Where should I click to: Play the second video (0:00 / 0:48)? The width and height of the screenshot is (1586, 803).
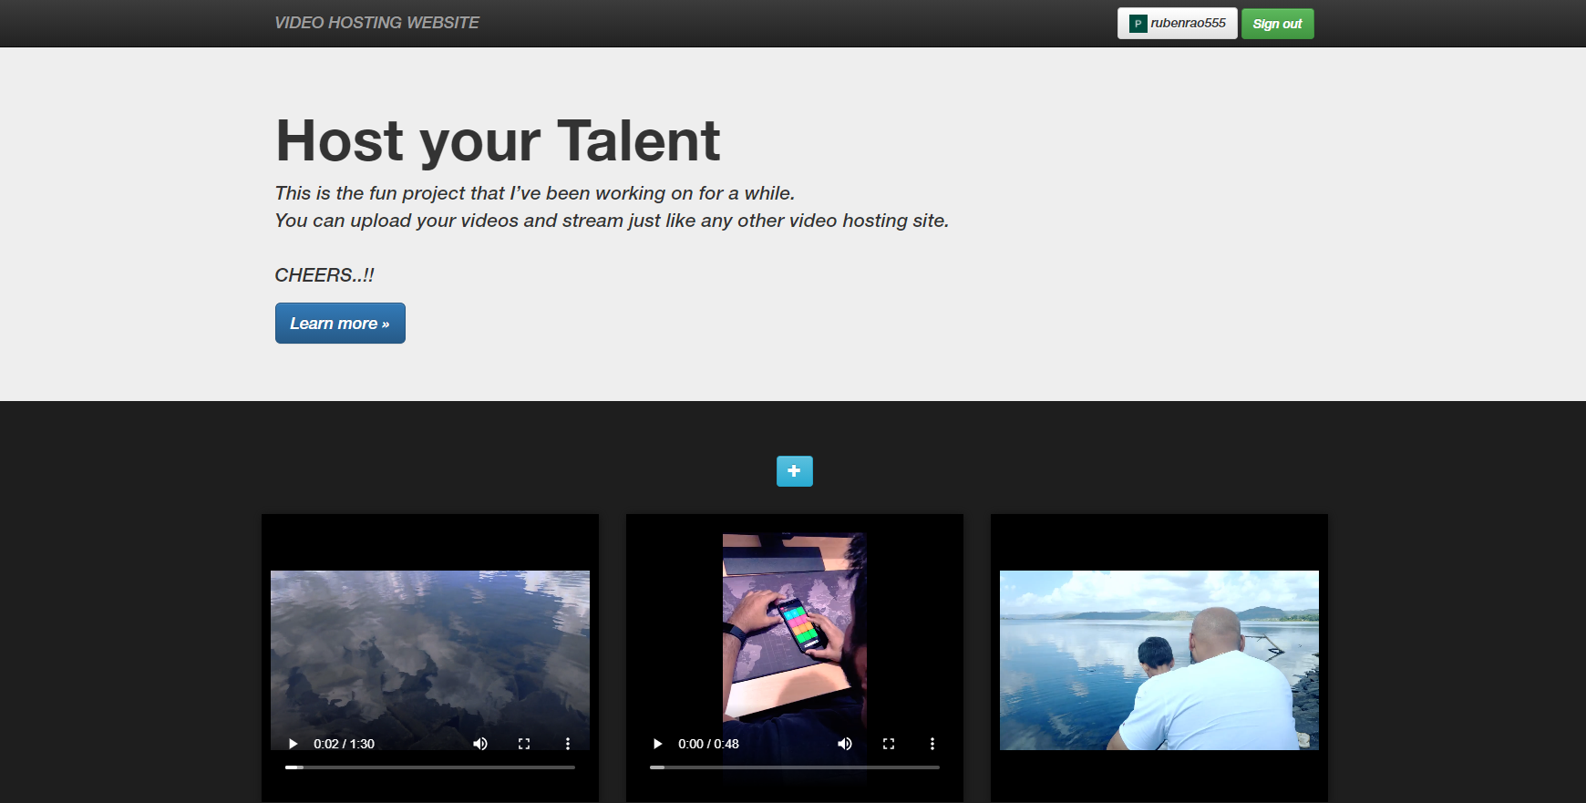657,744
